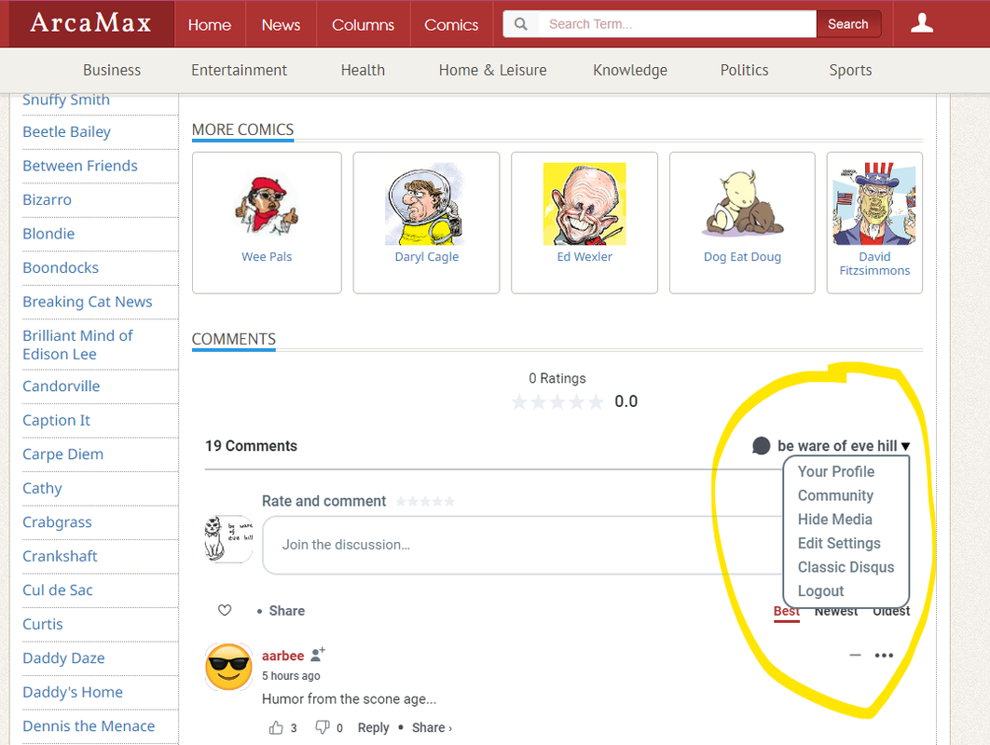Open Caption It link
The image size is (990, 745).
tap(56, 420)
